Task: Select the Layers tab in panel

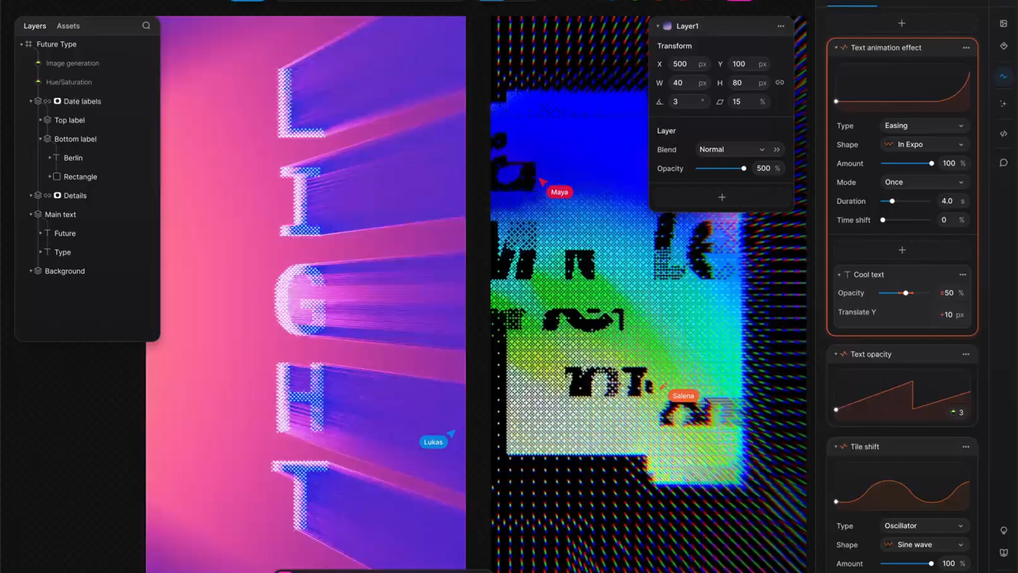Action: (34, 26)
